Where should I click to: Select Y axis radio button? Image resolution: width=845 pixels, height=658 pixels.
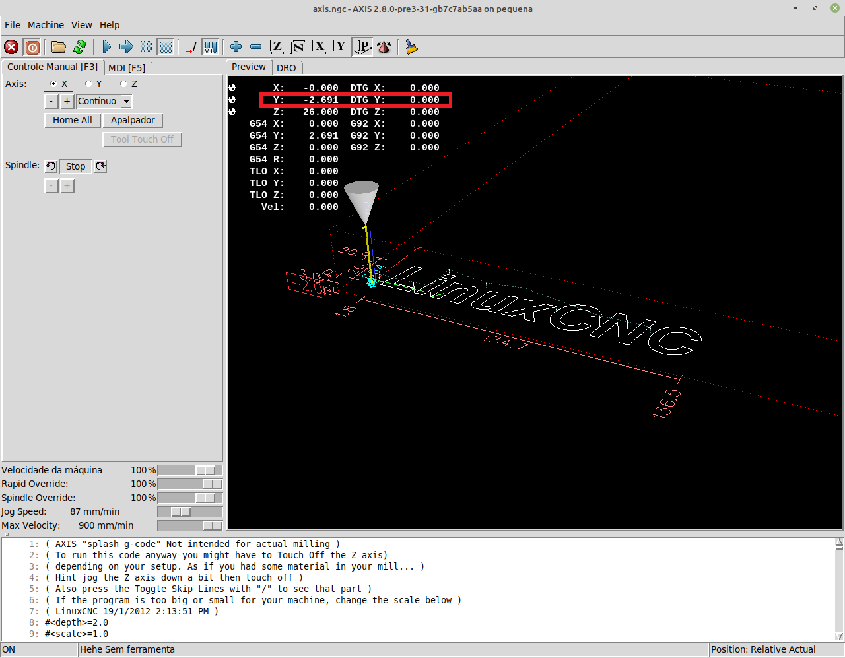(x=89, y=84)
